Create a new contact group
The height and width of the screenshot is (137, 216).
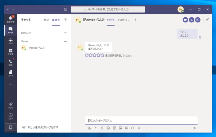40,127
